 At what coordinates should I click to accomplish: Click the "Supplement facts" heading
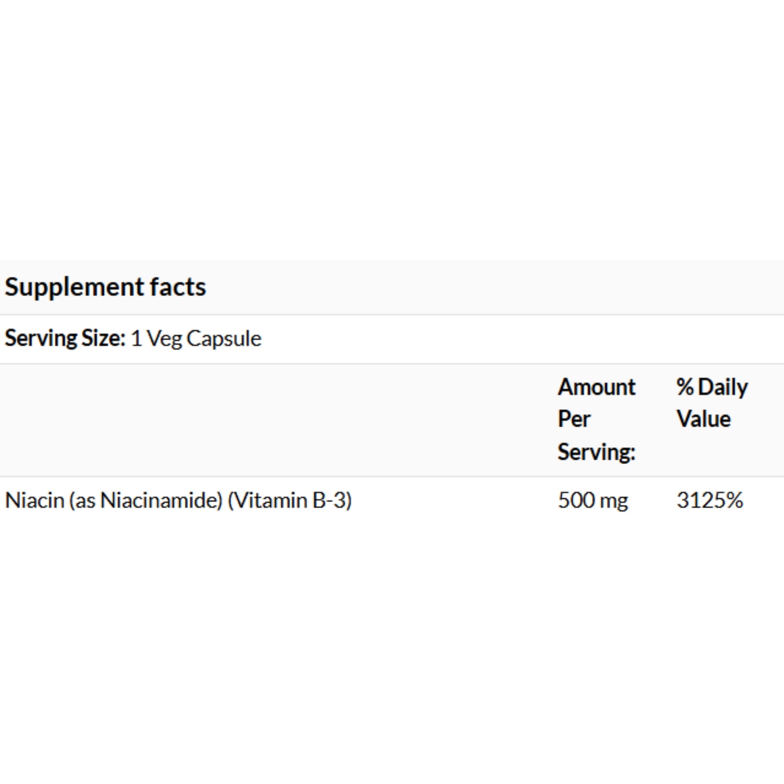[105, 288]
